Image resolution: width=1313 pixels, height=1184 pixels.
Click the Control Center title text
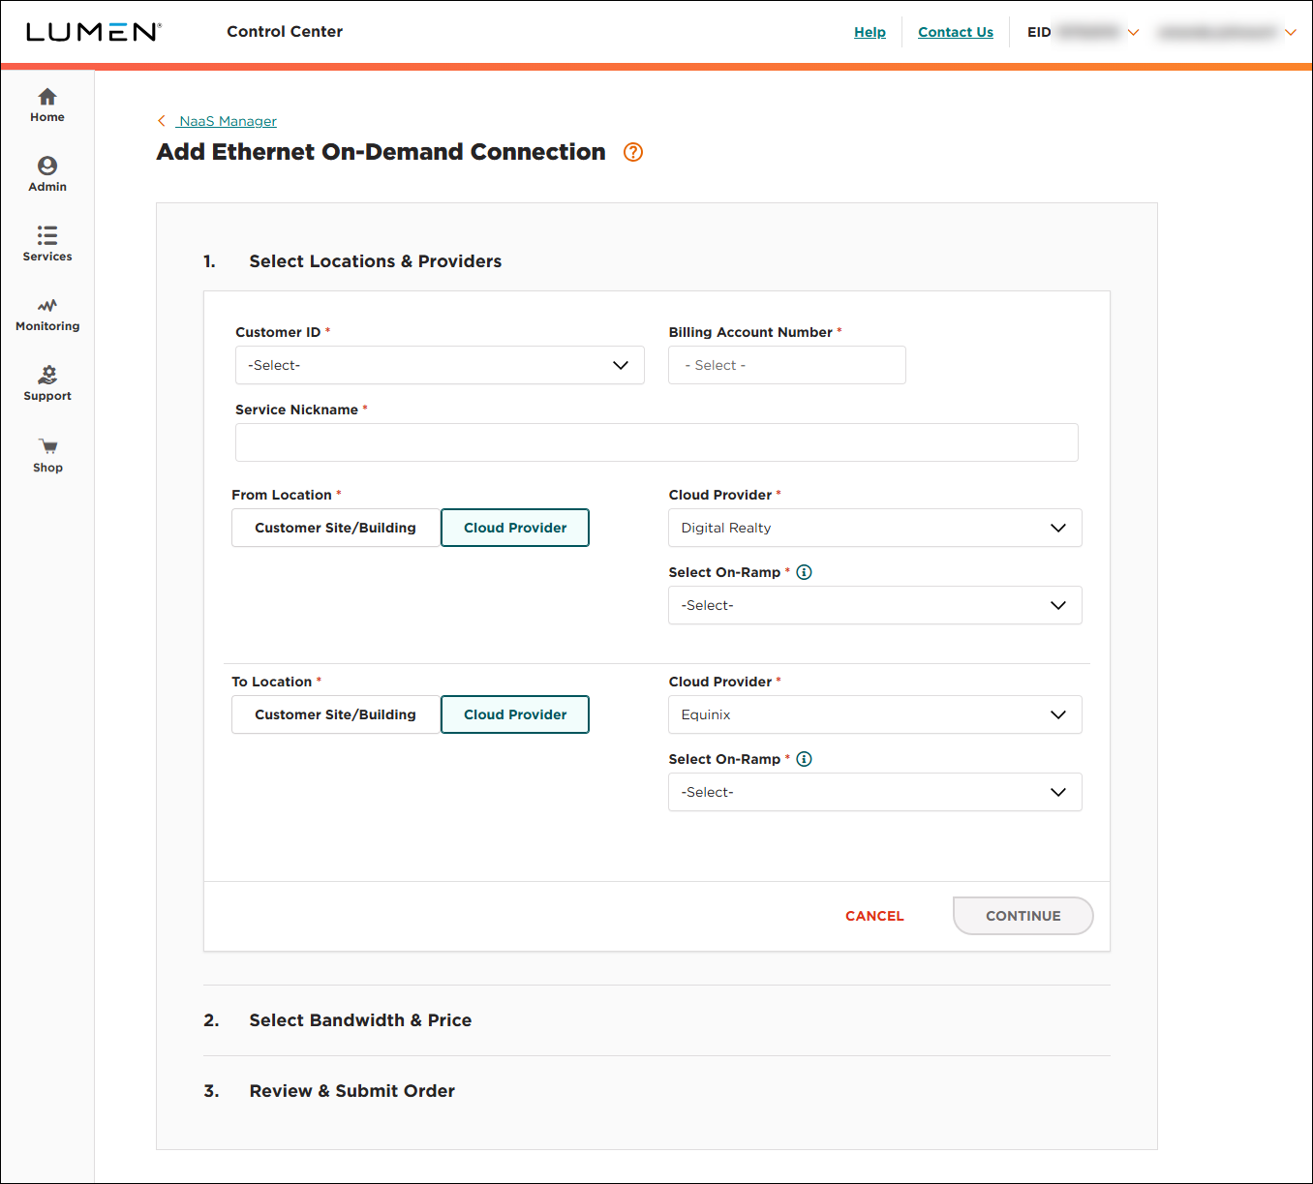pos(285,31)
